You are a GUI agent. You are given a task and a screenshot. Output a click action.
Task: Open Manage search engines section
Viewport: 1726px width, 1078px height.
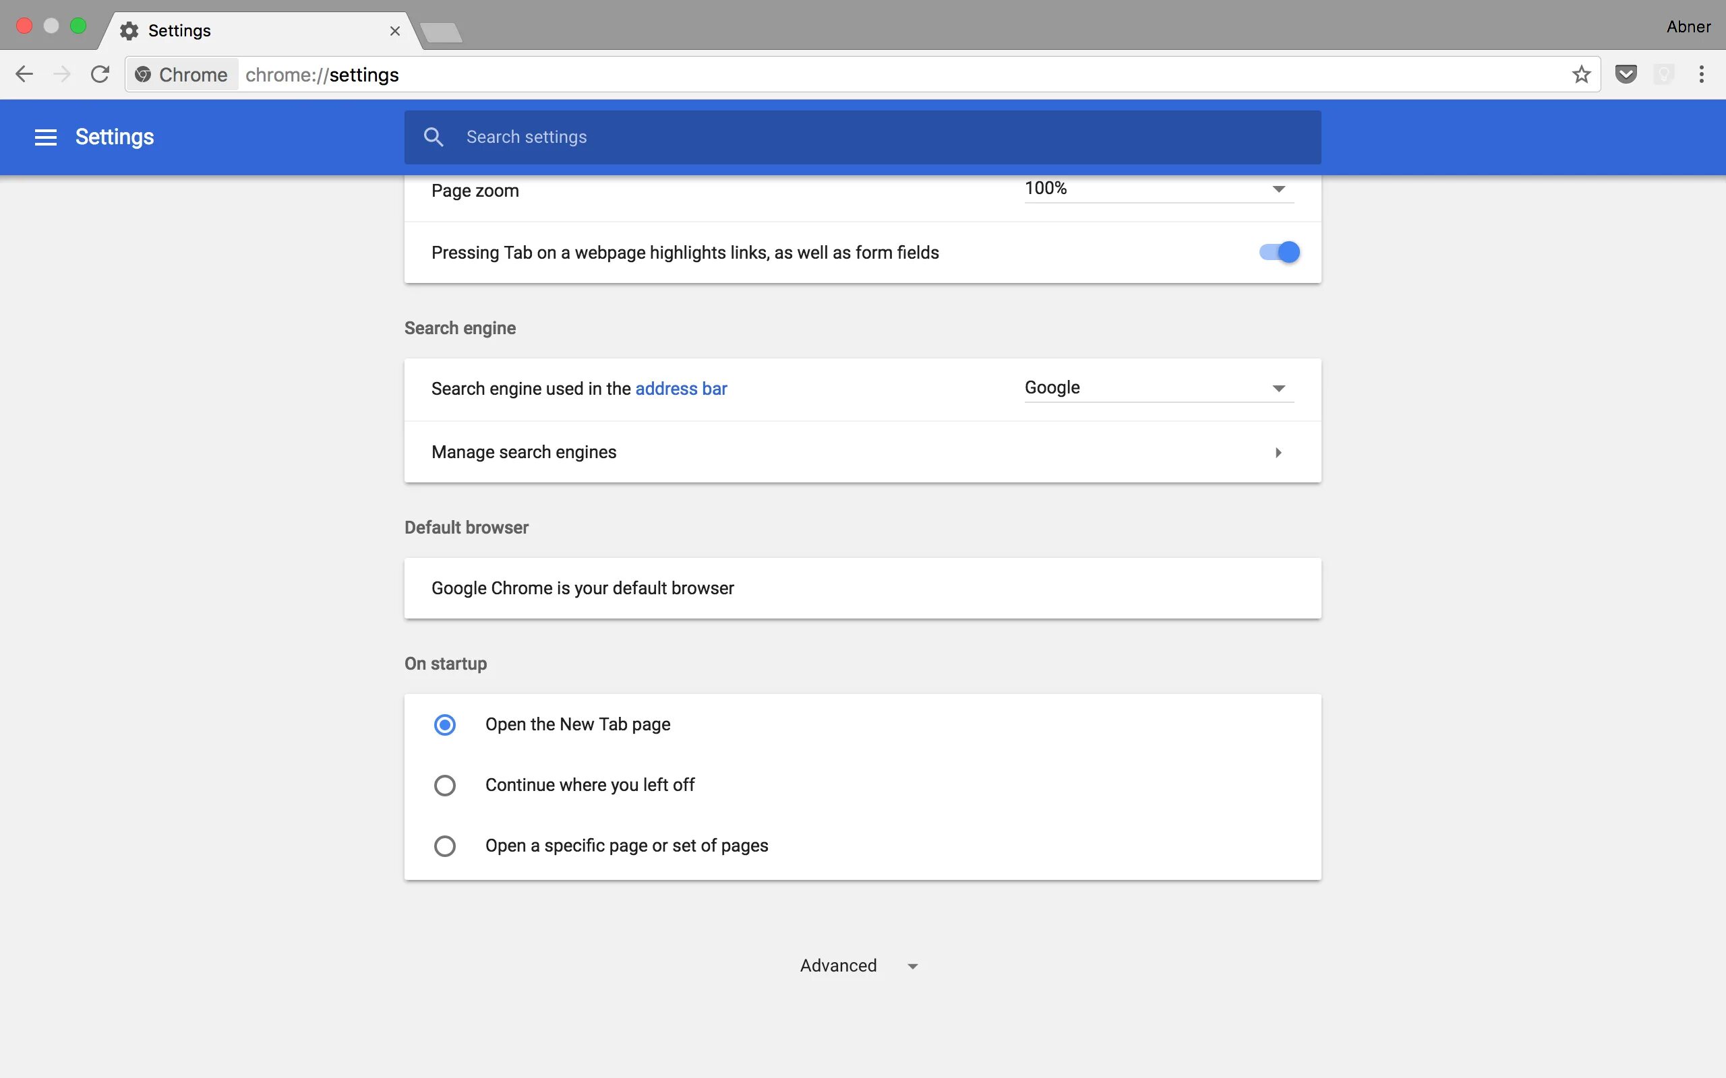coord(862,451)
